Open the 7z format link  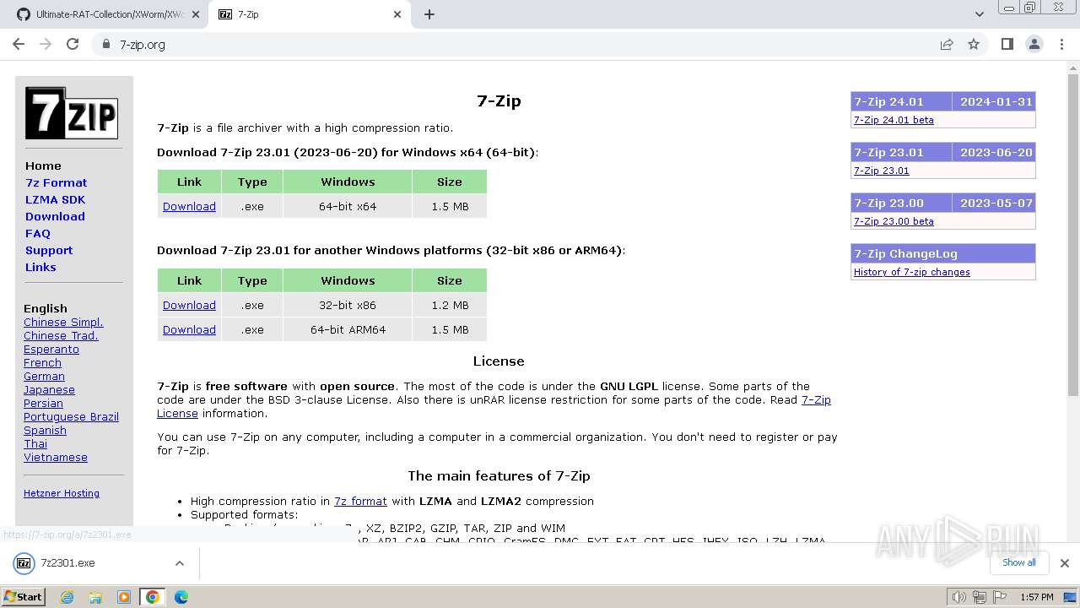coord(360,501)
